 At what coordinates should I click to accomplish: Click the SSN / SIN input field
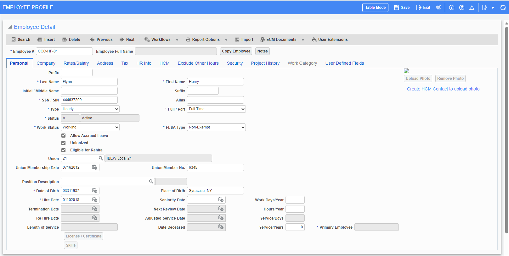(x=89, y=100)
